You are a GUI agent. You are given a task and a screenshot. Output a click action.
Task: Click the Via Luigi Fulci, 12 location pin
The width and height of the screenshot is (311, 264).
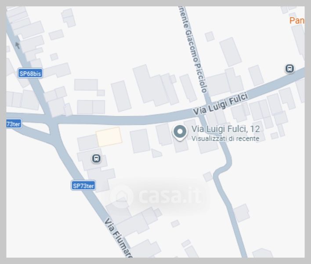(180, 133)
